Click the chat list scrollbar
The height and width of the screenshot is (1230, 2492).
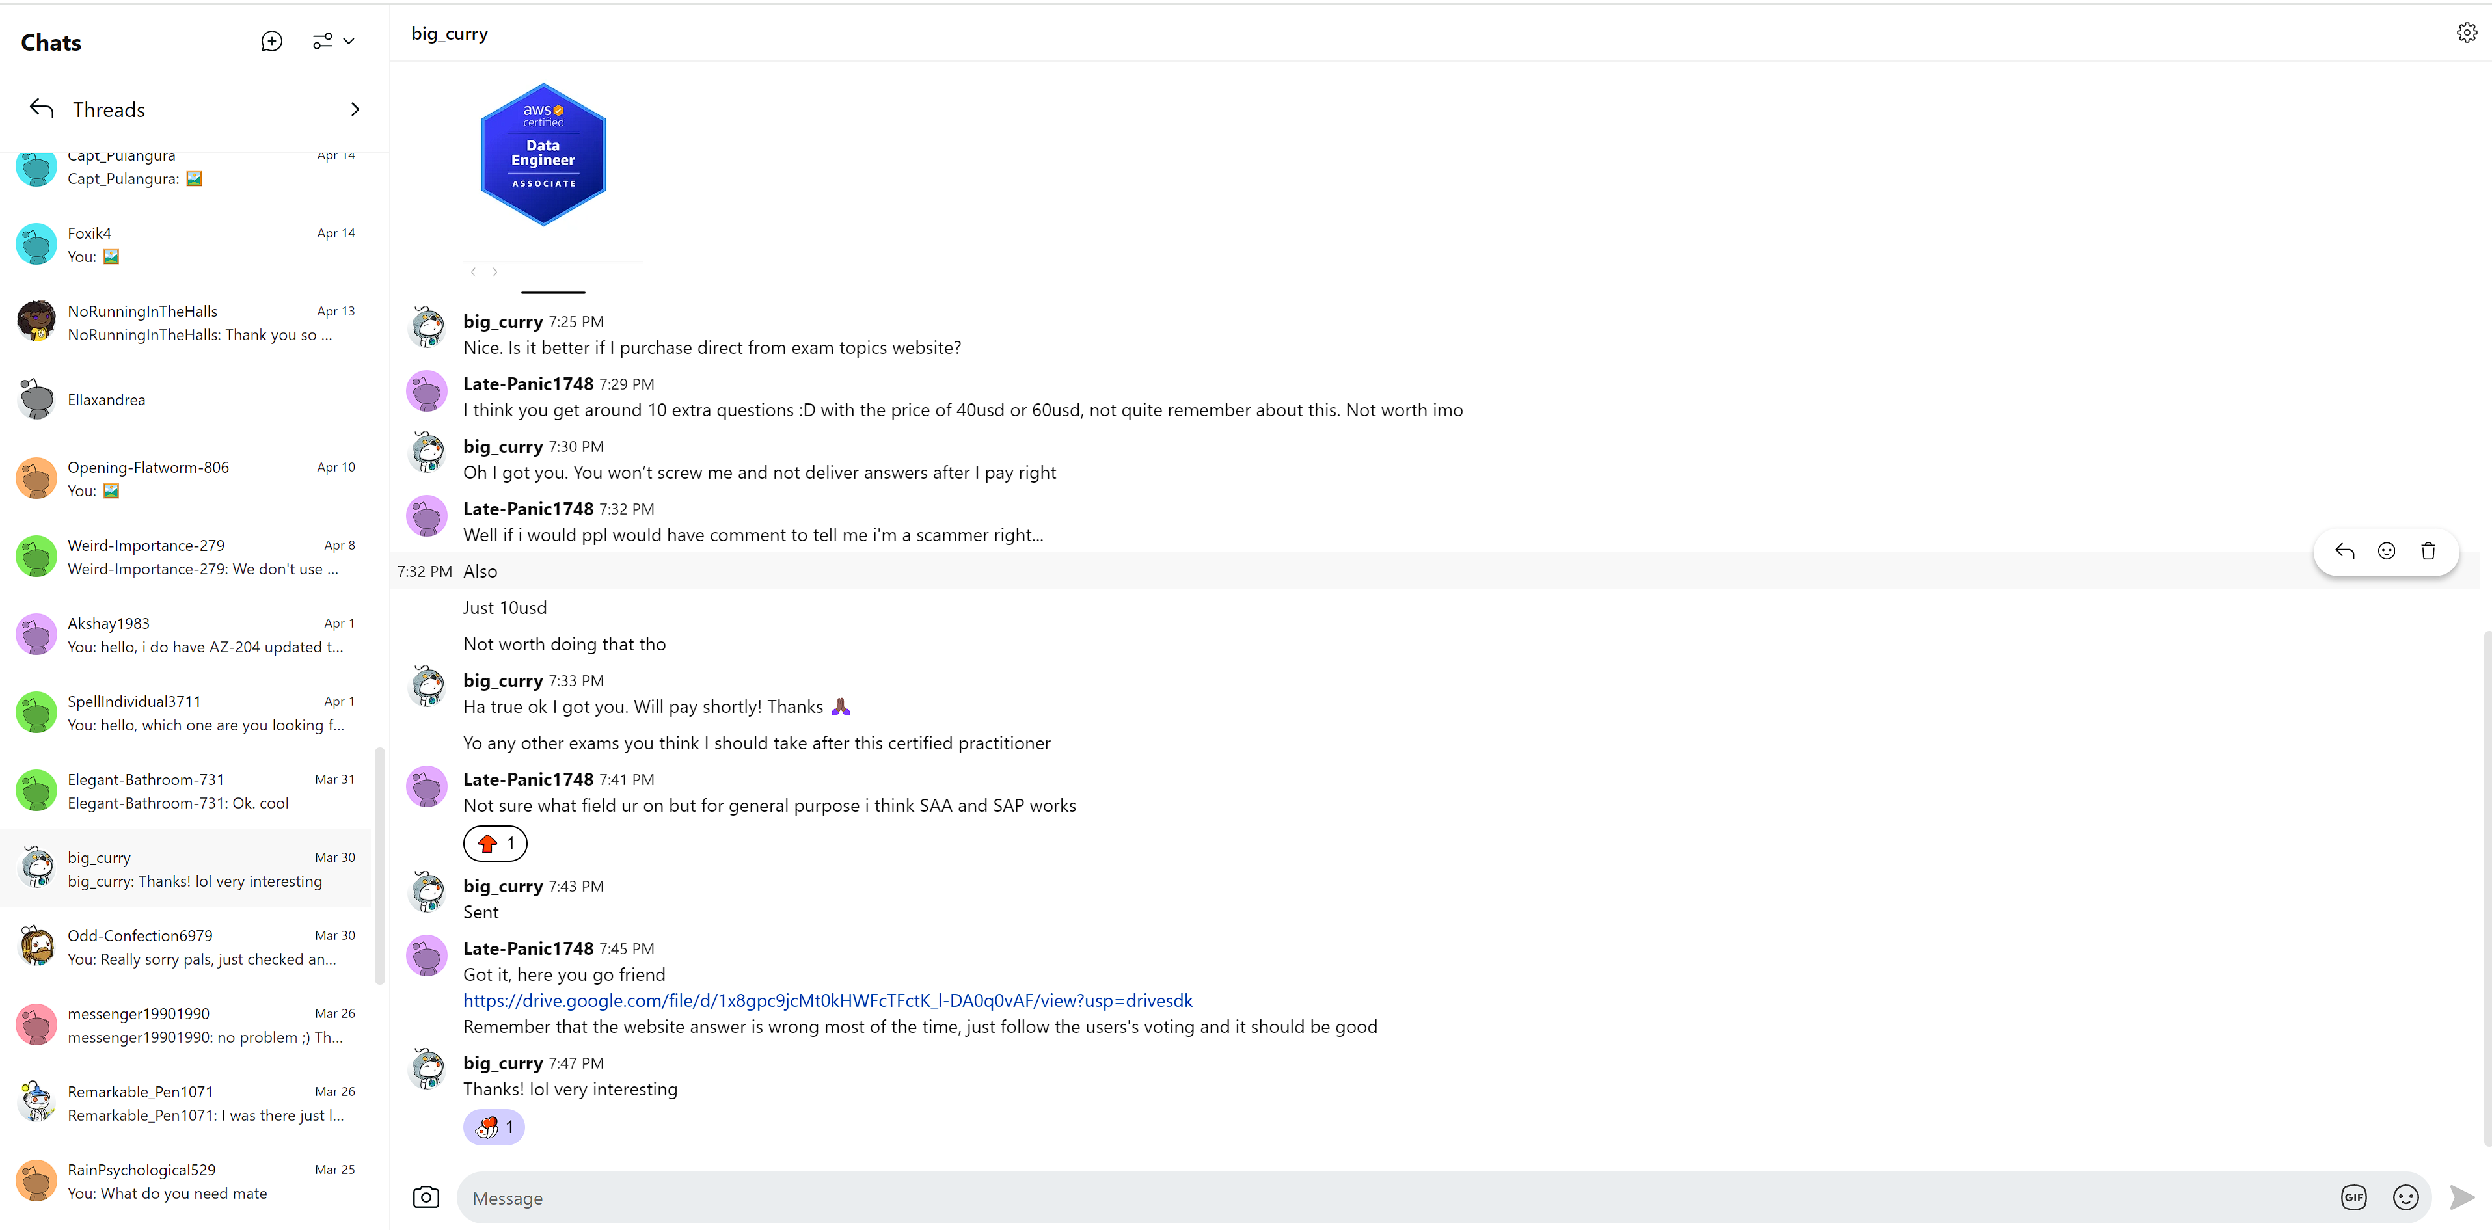[380, 866]
